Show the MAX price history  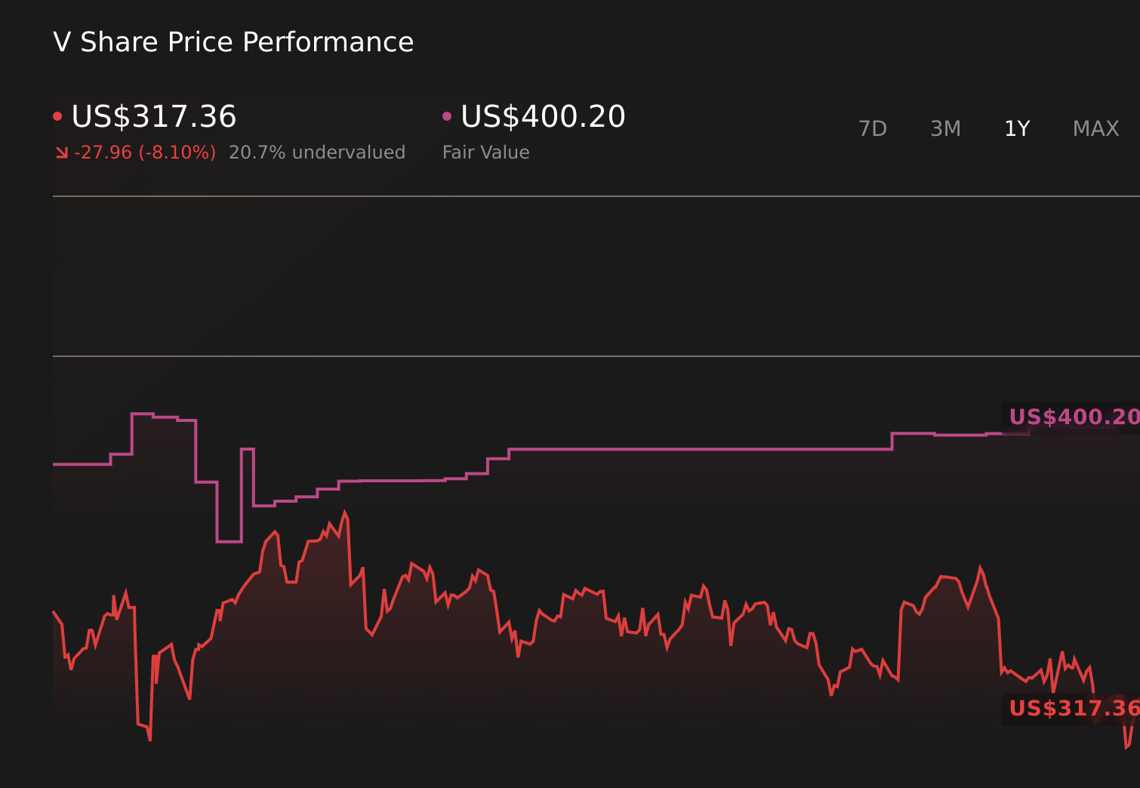(x=1095, y=129)
